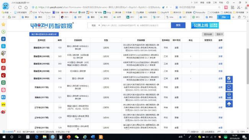Expand the 显示 column display dropdown
Viewport: 249px width, 140px height.
219,34
